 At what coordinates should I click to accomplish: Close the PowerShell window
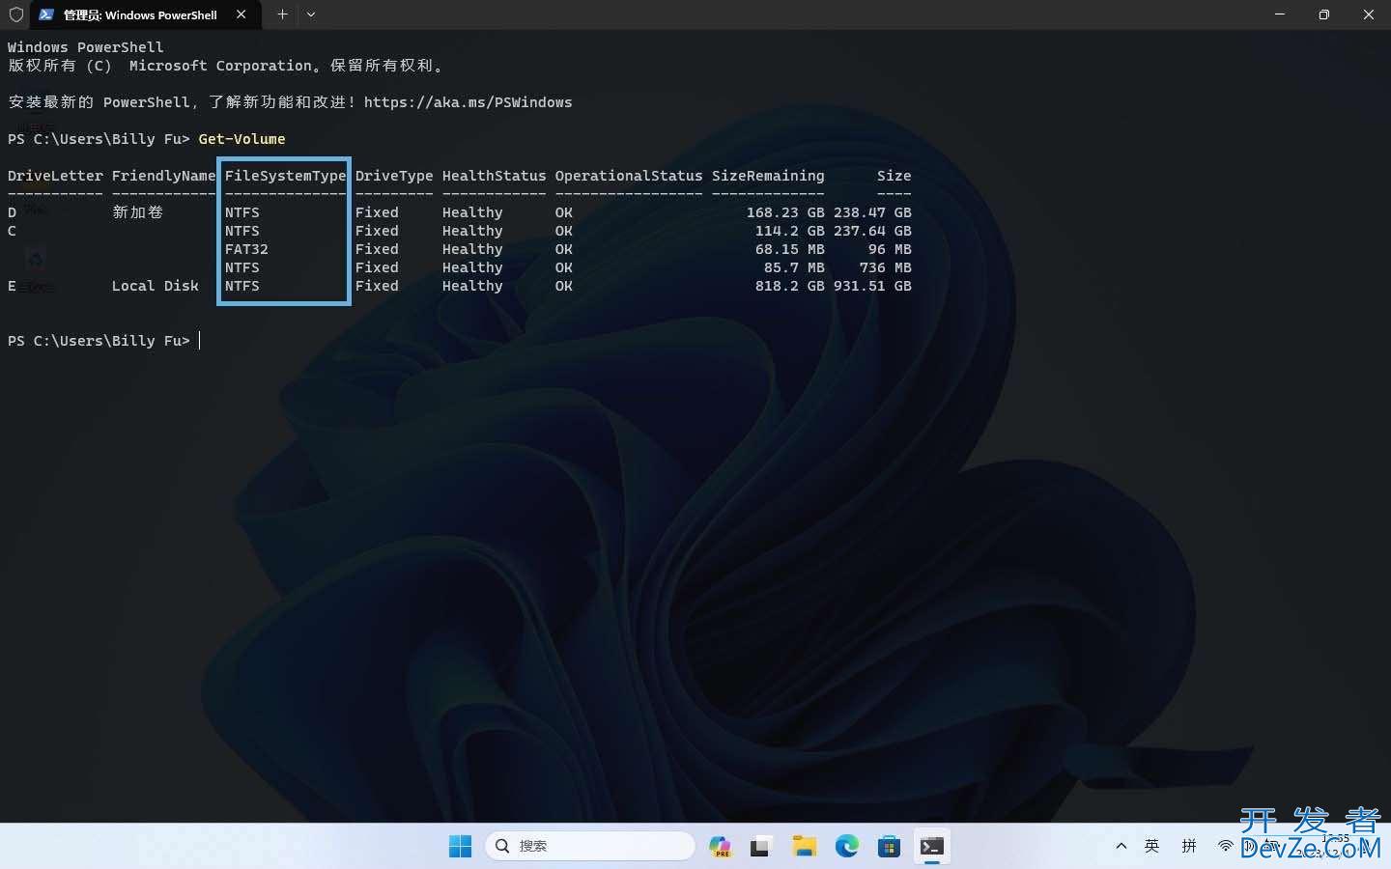(x=1369, y=14)
